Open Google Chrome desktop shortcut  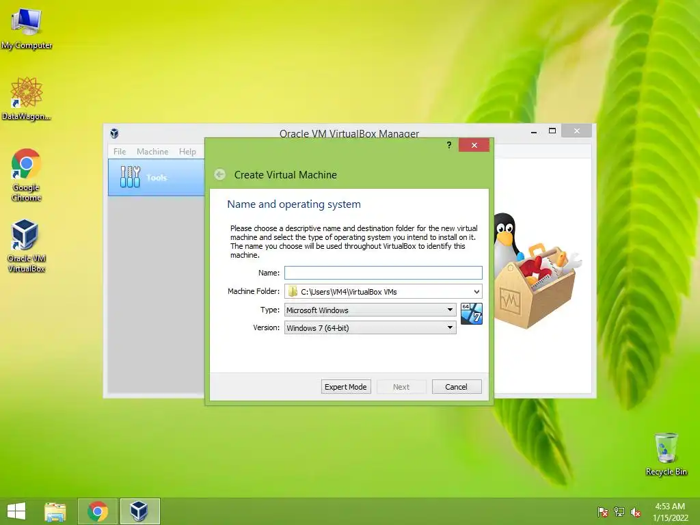click(x=27, y=174)
